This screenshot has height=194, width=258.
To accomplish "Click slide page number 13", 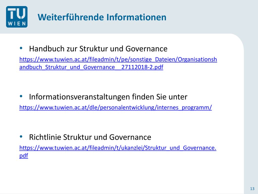I will (x=252, y=188).
